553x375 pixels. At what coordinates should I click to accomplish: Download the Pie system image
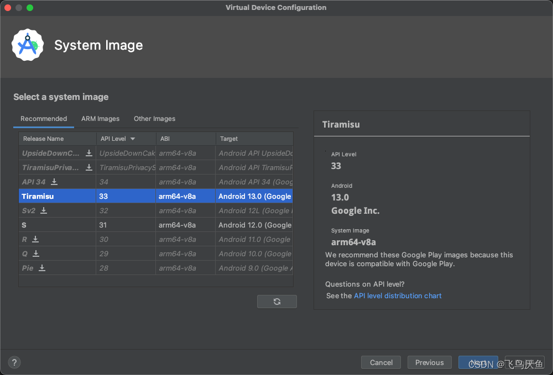tap(42, 268)
